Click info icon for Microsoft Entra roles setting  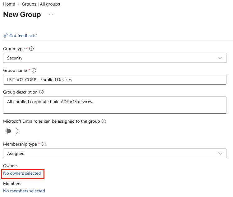pos(104,121)
